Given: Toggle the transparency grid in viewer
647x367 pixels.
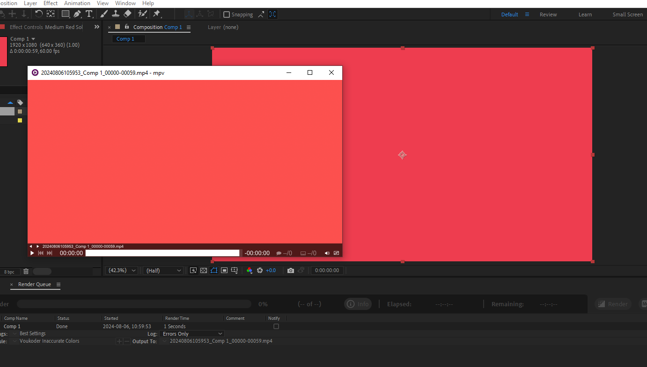Looking at the screenshot, I should [204, 271].
